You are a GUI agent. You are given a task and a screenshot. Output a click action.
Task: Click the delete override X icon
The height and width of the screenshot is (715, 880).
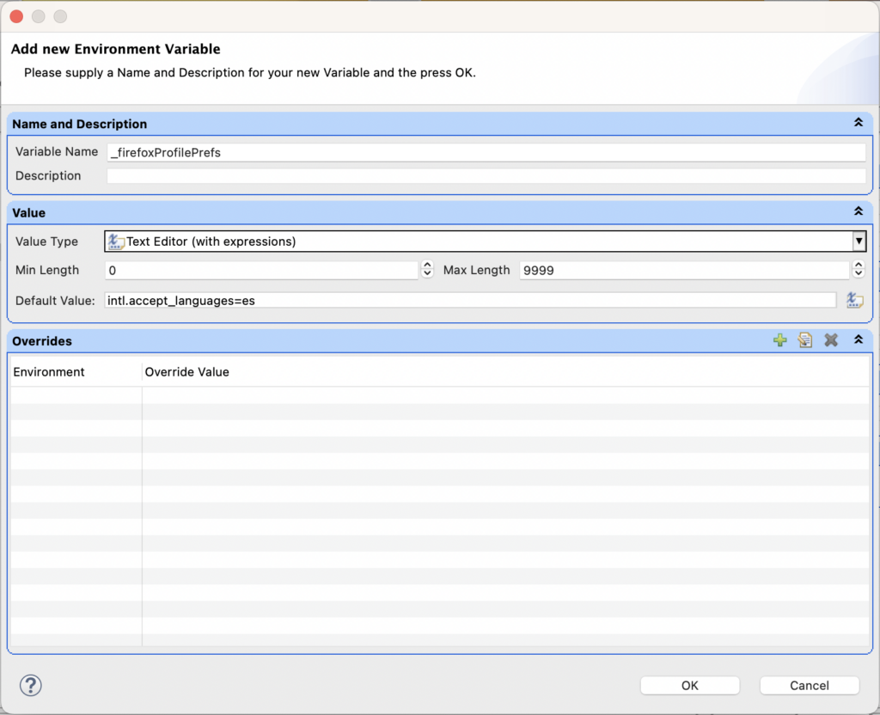(x=831, y=340)
